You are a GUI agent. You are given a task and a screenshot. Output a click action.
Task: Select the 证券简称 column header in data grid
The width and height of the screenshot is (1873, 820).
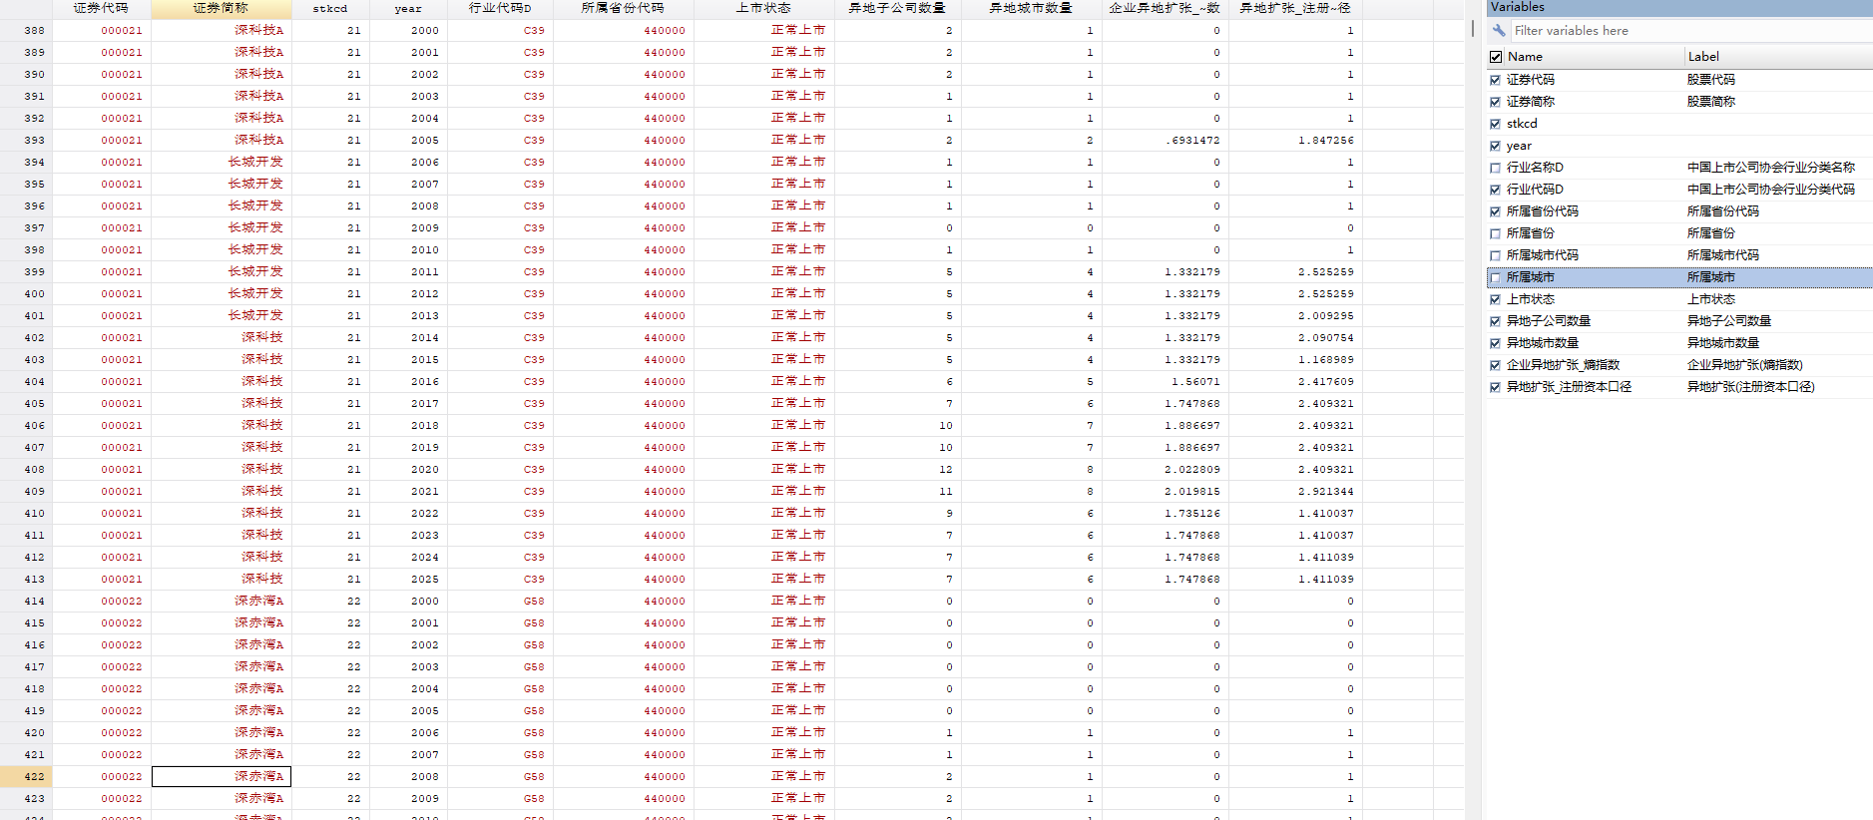221,9
